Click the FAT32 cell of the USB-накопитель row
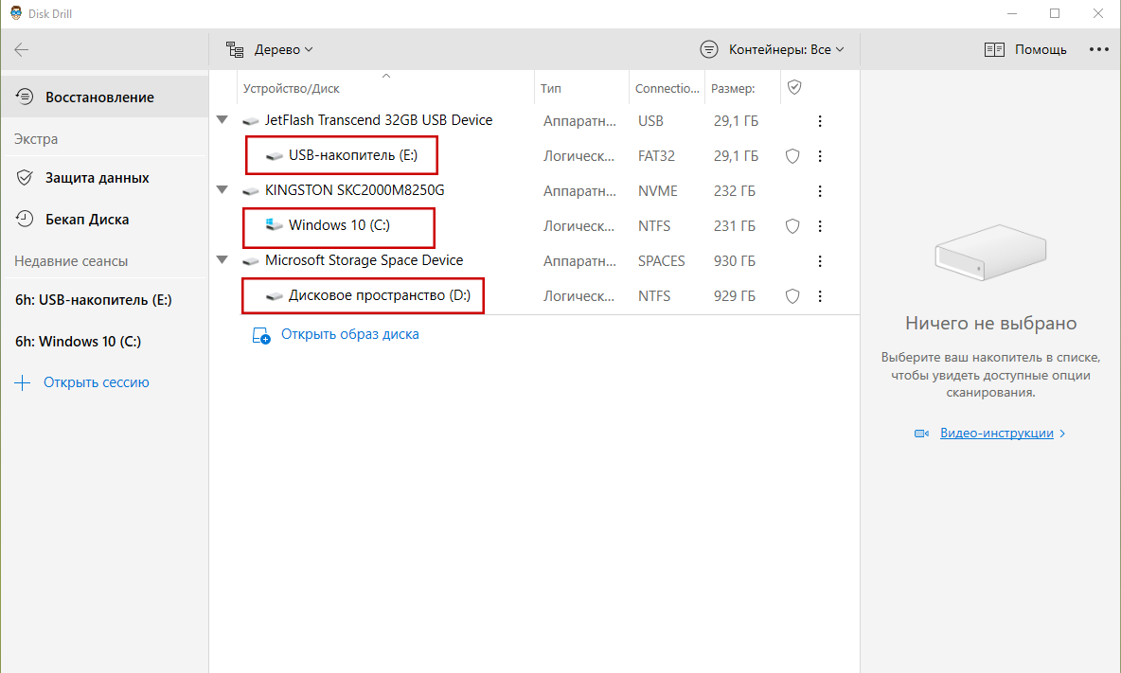 click(x=656, y=156)
